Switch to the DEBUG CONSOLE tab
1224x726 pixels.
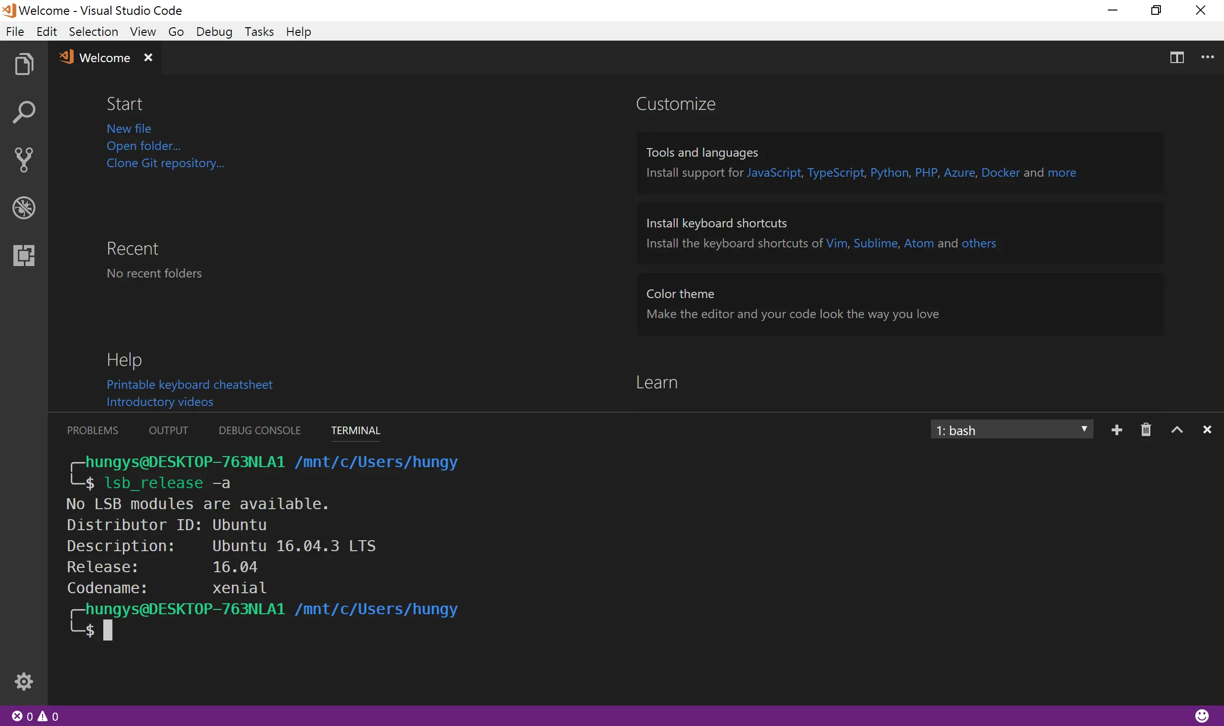click(x=260, y=430)
